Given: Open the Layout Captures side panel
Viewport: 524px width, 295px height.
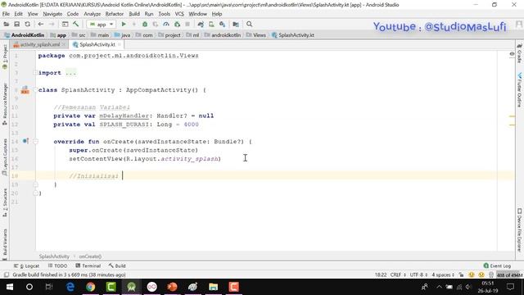Looking at the screenshot, I should point(5,157).
